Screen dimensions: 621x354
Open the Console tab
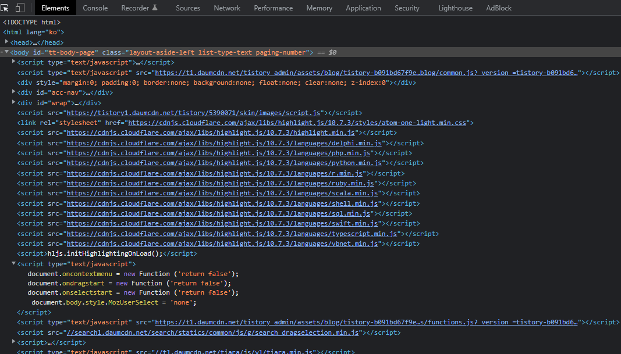point(95,8)
